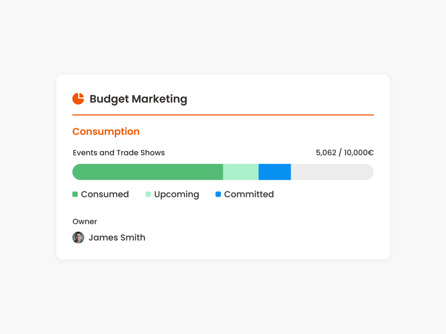Viewport: 446px width, 334px height.
Task: Click the light green upcoming bar segment
Action: point(240,172)
